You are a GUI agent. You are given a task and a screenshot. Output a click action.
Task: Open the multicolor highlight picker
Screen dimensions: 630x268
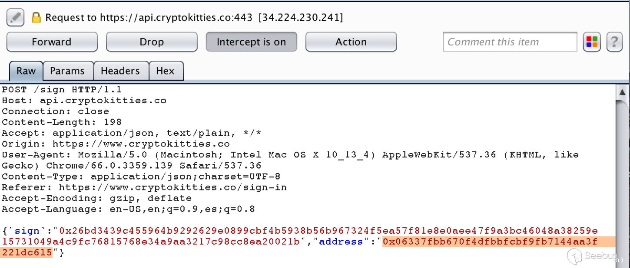[592, 42]
